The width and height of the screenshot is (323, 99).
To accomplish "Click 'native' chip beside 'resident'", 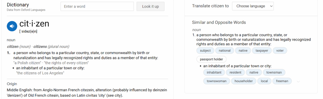I will coord(254,73).
